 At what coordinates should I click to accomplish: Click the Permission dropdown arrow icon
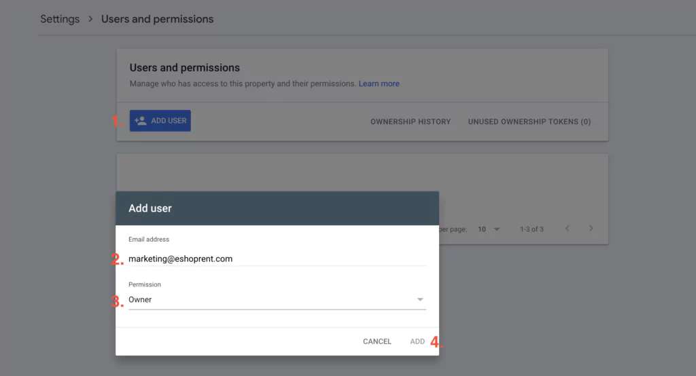tap(420, 299)
